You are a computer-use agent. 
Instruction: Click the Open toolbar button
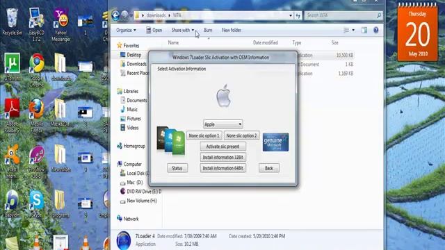(x=154, y=30)
